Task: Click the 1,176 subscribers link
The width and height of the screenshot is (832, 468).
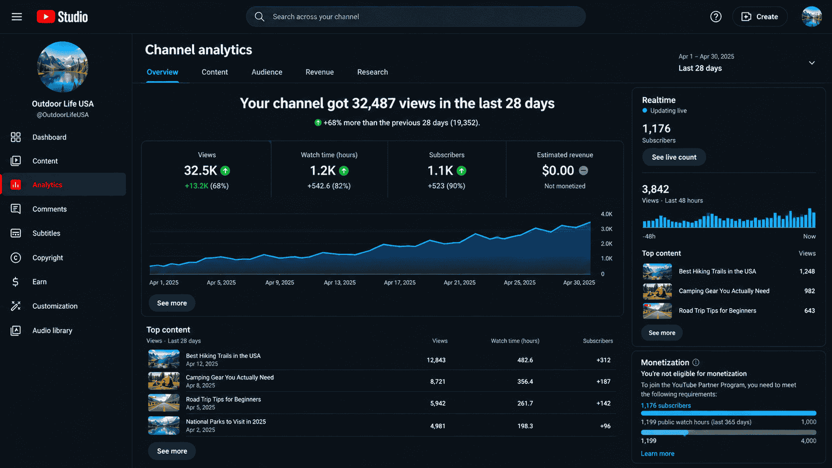Action: (x=666, y=406)
